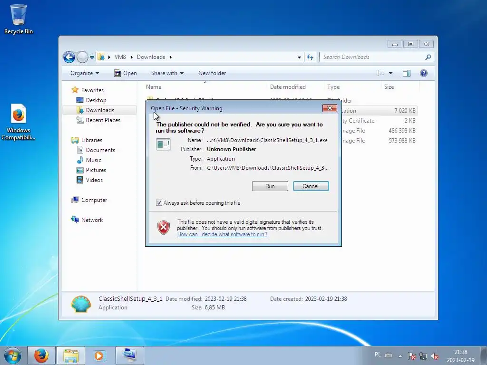Open Recent Places in navigation pane
The width and height of the screenshot is (487, 365).
click(x=98, y=120)
